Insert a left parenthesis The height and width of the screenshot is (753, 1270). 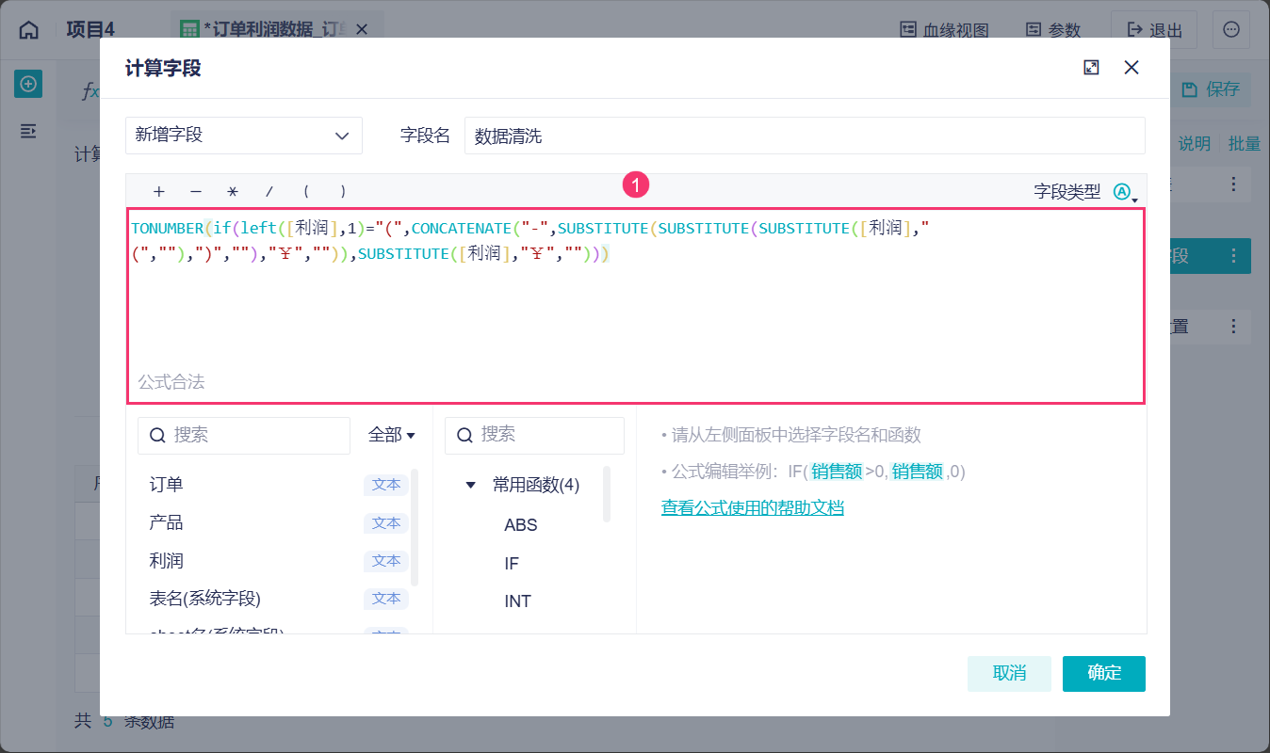(x=306, y=191)
